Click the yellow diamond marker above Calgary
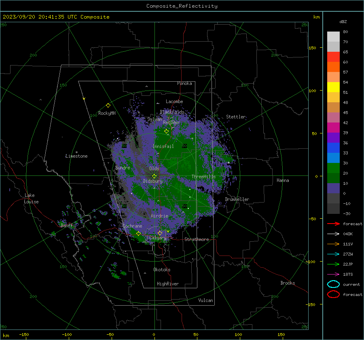The image size is (364, 340). point(160,233)
